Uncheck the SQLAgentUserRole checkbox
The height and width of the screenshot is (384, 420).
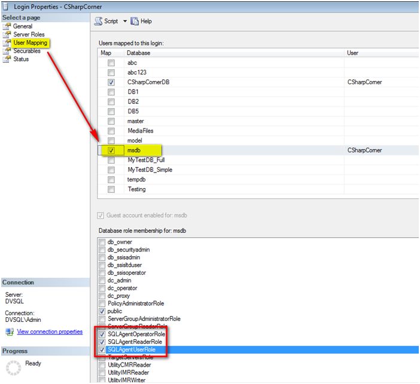pyautogui.click(x=102, y=350)
